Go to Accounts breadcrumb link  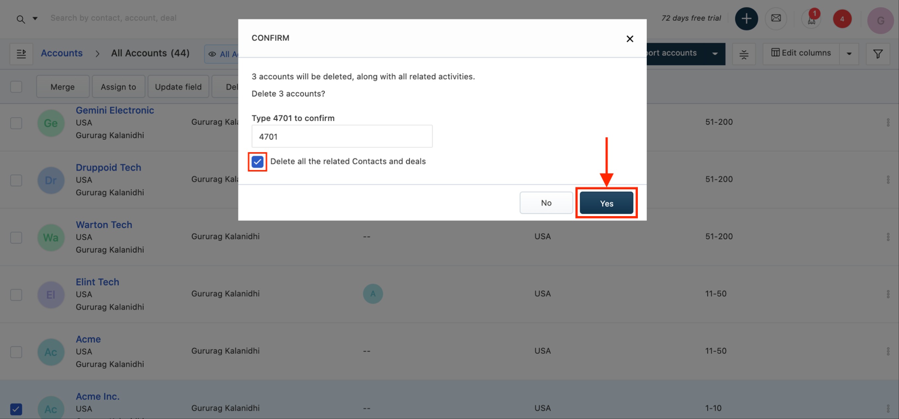62,53
